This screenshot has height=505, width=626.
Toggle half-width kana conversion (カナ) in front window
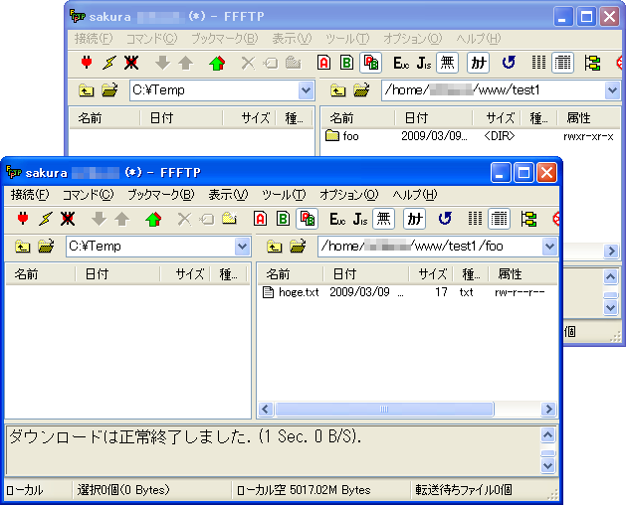point(414,219)
